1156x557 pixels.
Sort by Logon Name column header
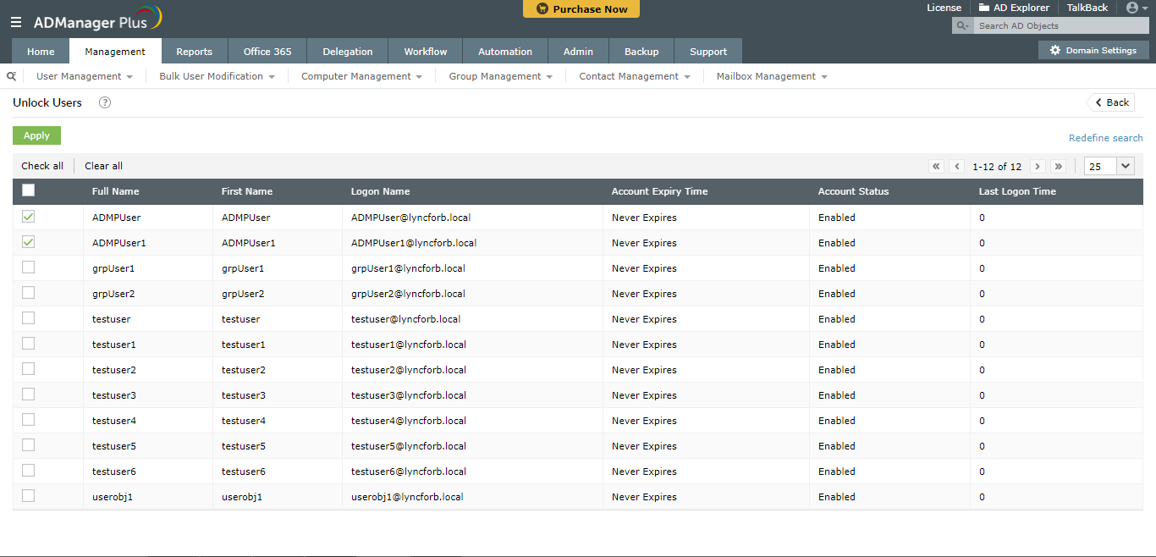[380, 191]
